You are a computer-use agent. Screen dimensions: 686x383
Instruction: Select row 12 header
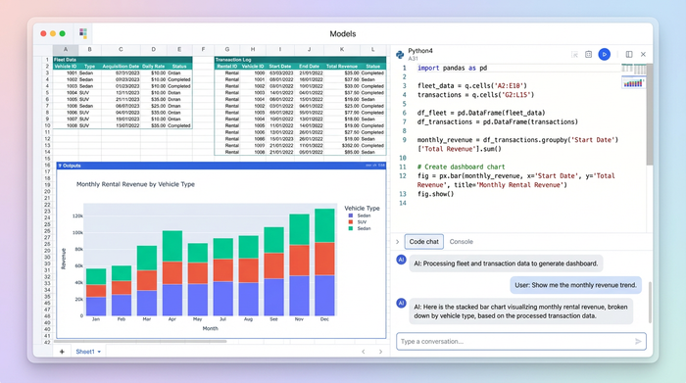click(47, 138)
